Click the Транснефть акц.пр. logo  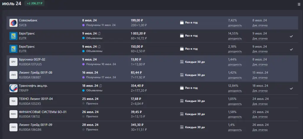[x=14, y=88]
